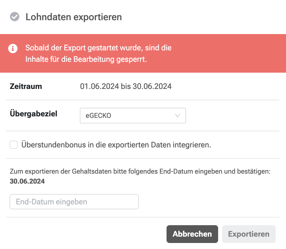
Task: Click the gray checkmark icon beside the title
Action: [14, 17]
